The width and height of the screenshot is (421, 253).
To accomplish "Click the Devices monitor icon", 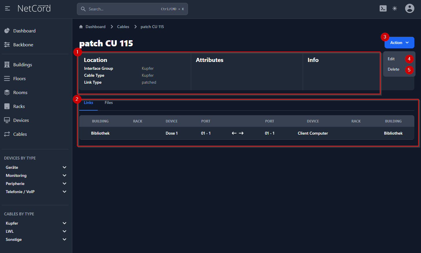I will [x=7, y=120].
